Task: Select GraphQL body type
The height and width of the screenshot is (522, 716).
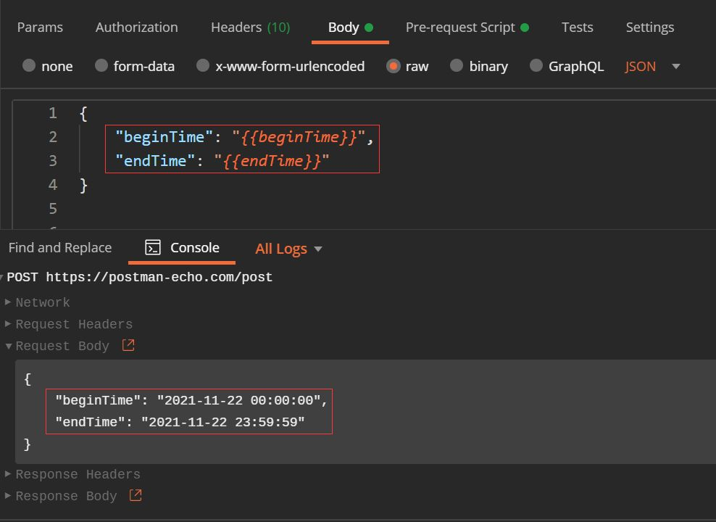Action: [536, 66]
